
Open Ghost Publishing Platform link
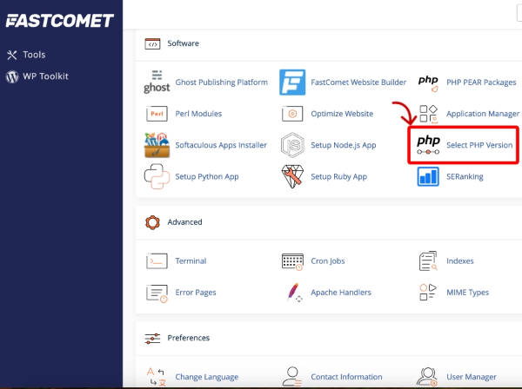tap(221, 82)
